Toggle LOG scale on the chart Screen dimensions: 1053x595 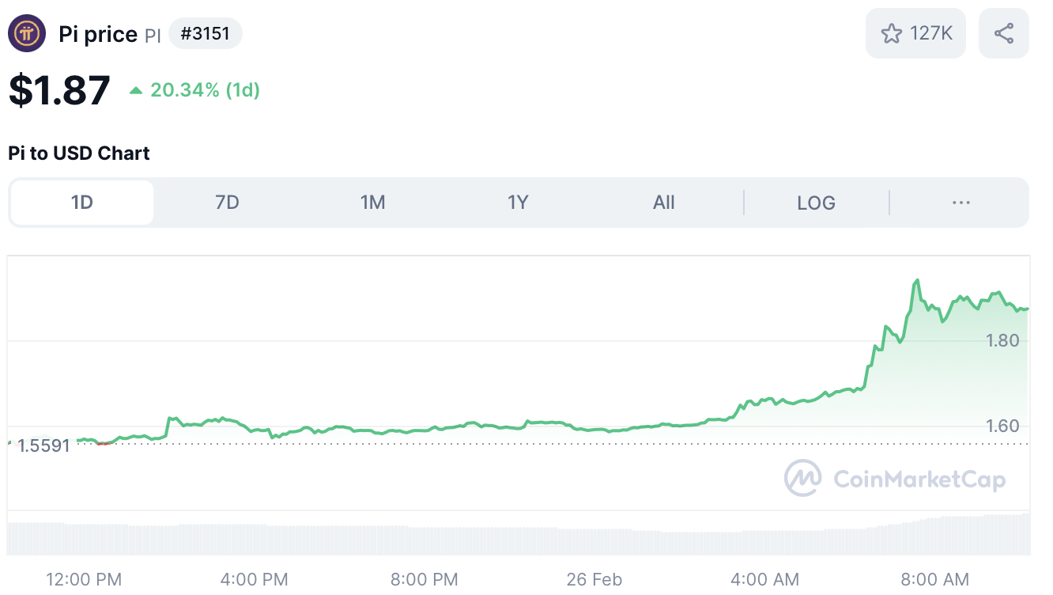[x=816, y=203]
